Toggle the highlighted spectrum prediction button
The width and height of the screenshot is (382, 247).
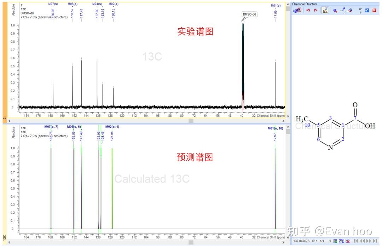(x=325, y=10)
